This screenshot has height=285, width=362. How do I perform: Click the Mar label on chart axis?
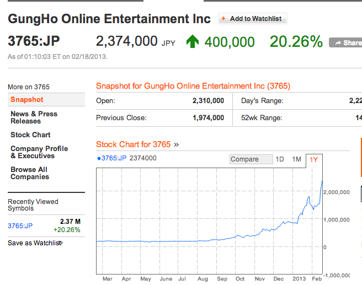click(108, 279)
